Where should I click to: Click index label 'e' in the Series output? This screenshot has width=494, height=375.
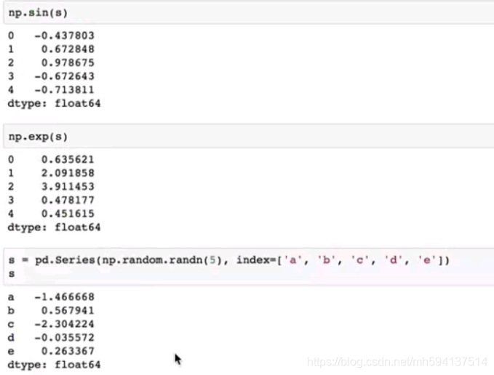coord(11,352)
